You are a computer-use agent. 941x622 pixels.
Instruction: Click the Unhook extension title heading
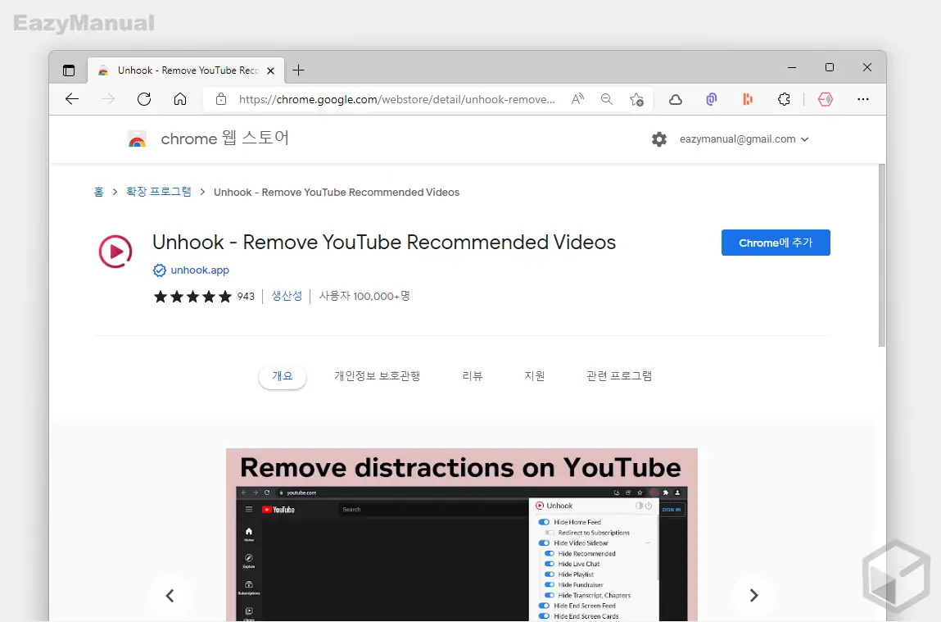point(384,243)
